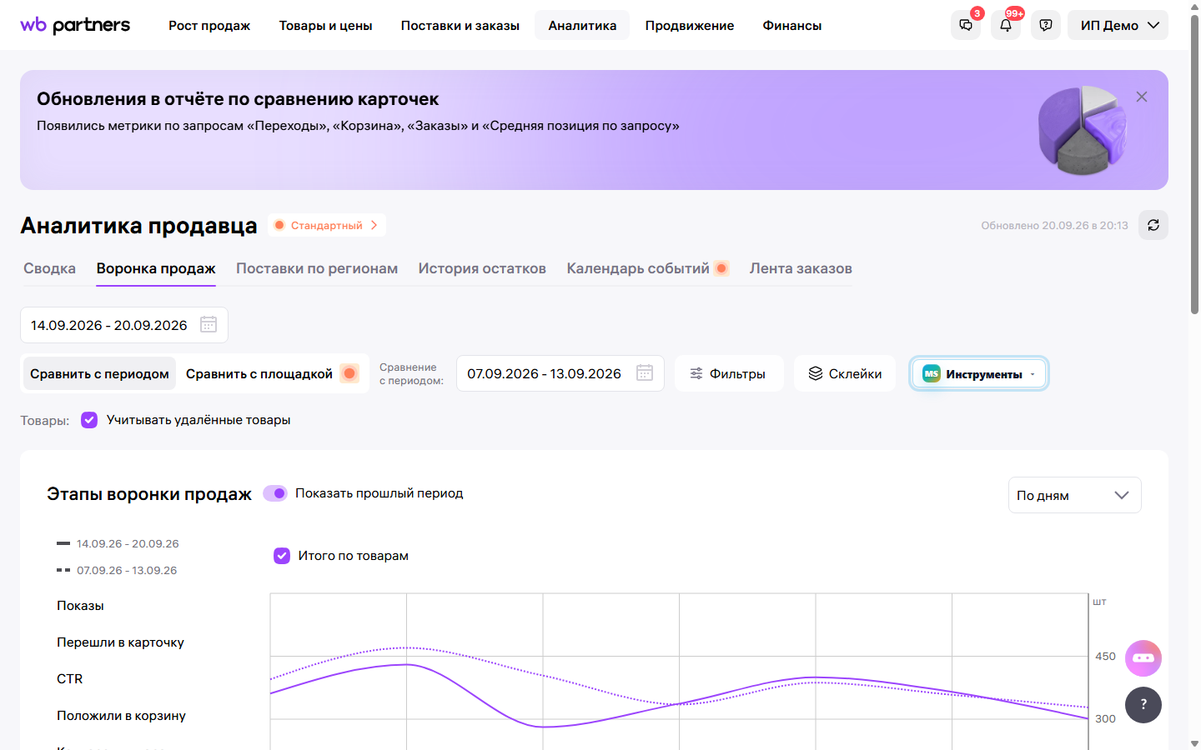Click the comparison period date field
Screen dimensions: 1201x750
pos(560,373)
